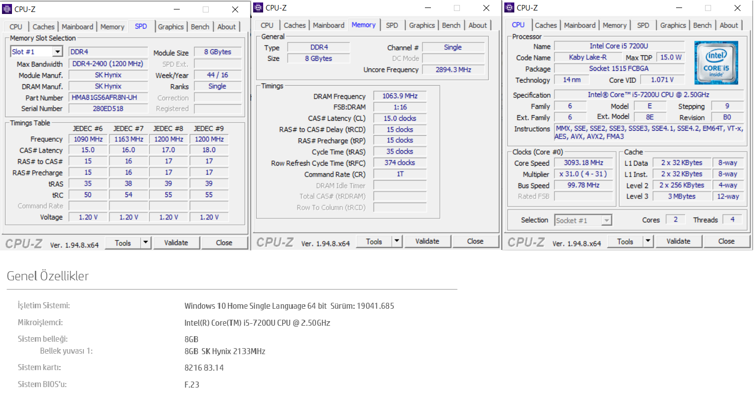
Task: Click the DRAM Frequency value 1063.9 MHz
Action: [400, 96]
